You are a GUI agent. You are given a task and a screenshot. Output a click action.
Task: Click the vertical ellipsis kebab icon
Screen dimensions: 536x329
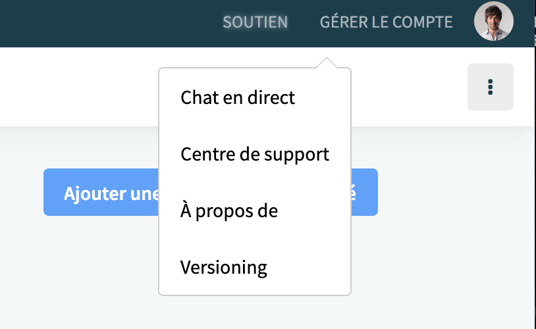click(490, 87)
